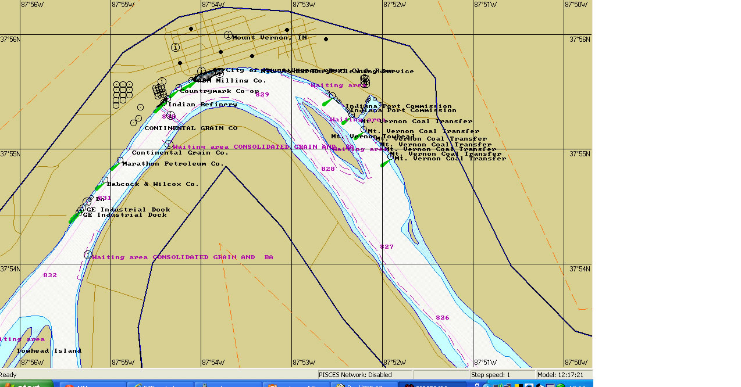The image size is (741, 387).
Task: Click river mile marker 829
Action: [262, 94]
